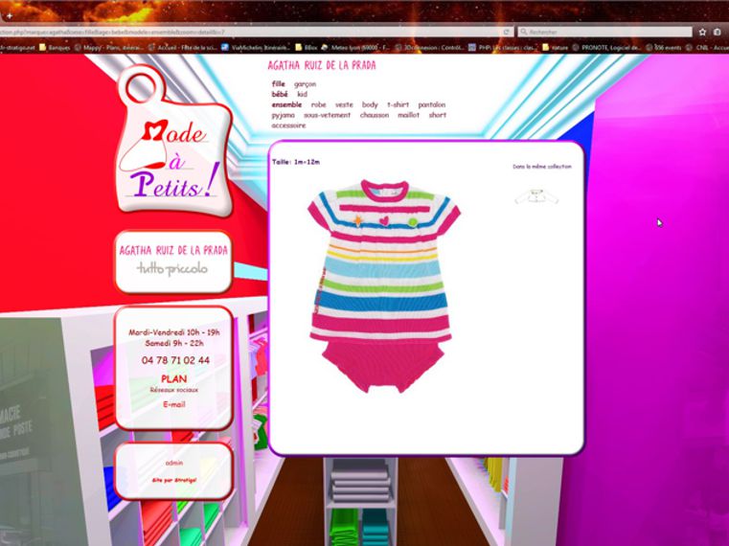729x546 pixels.
Task: Open a new tab with the plus icon
Action: 10,15
